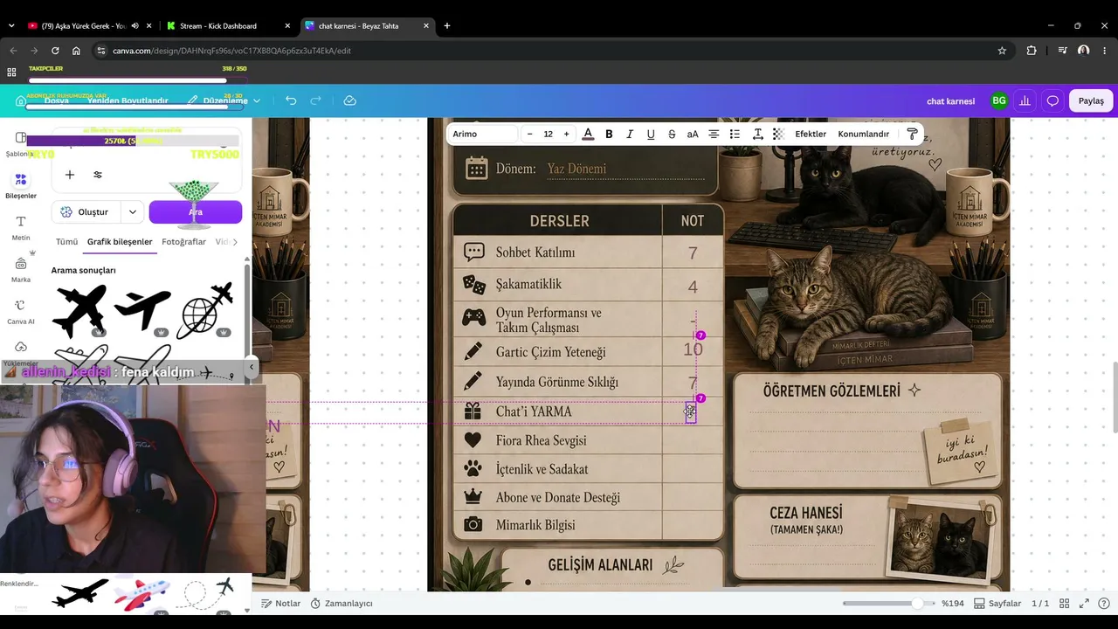Open the Zamanlayıcı timer
The width and height of the screenshot is (1118, 629).
click(341, 604)
